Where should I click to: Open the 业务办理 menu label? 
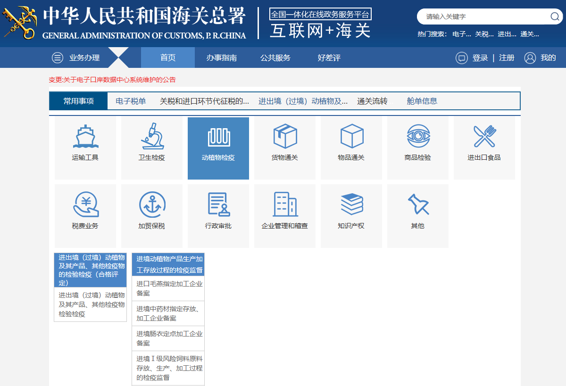[84, 57]
